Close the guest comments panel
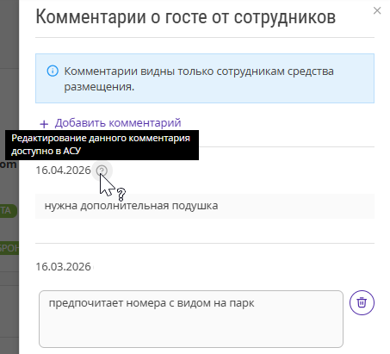Screen dimensions: 390x354 (377, 11)
